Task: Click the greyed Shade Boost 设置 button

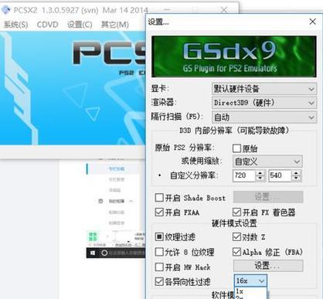Action: pos(268,197)
